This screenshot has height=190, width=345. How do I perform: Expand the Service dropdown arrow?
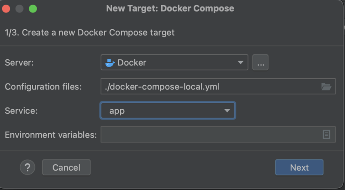[227, 110]
